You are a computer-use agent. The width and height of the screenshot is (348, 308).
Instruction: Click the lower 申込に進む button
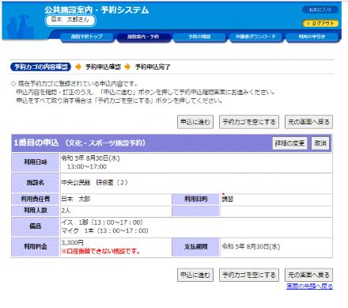195,275
